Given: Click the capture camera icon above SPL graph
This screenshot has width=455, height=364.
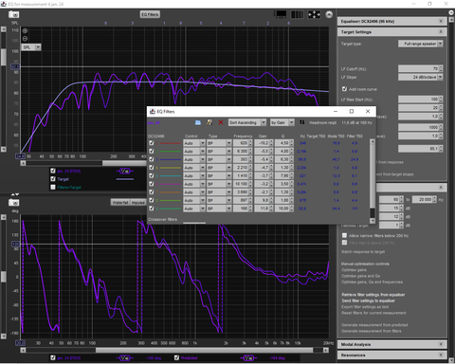Looking at the screenshot, I should (13, 14).
